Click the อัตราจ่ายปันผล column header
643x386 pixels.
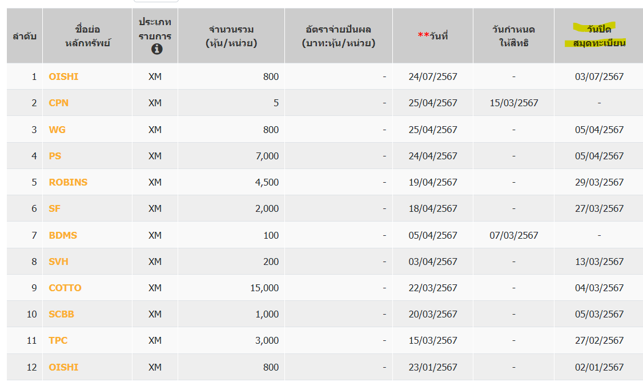[x=339, y=35]
